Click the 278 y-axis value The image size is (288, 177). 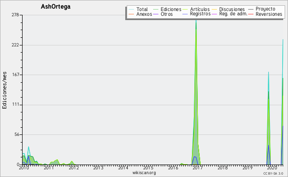(15, 15)
